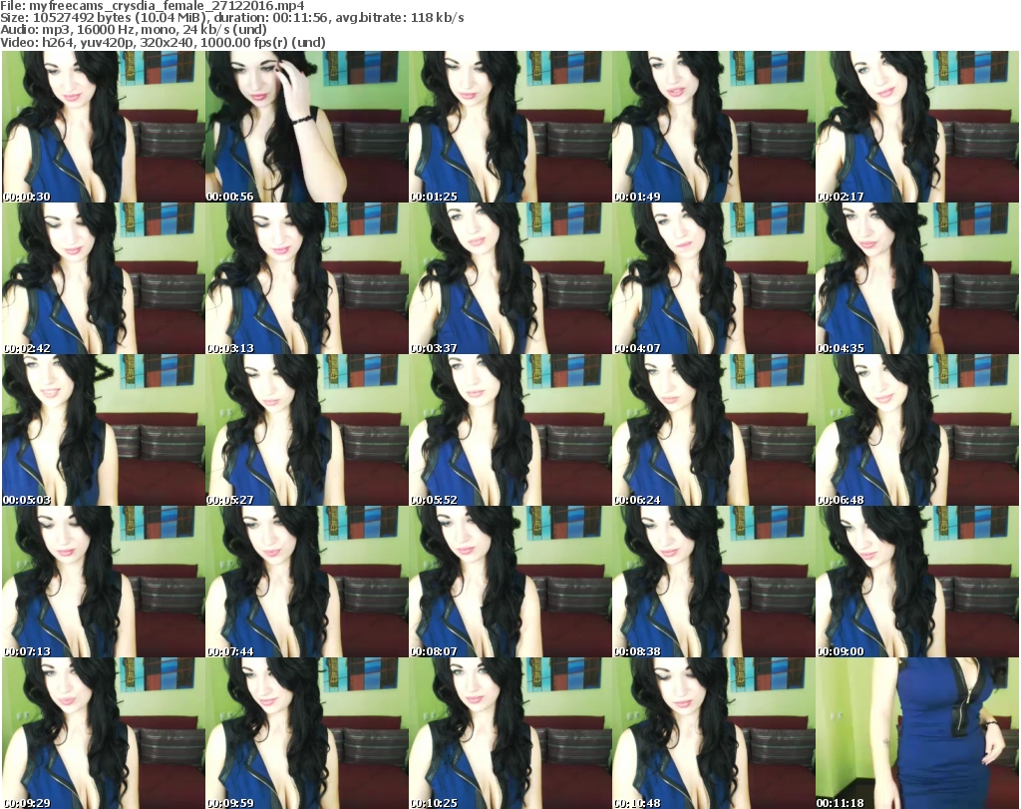Viewport: 1021px width, 809px height.
Task: Click the 'Audio: mp3, 16000 Hz' line
Action: point(134,30)
